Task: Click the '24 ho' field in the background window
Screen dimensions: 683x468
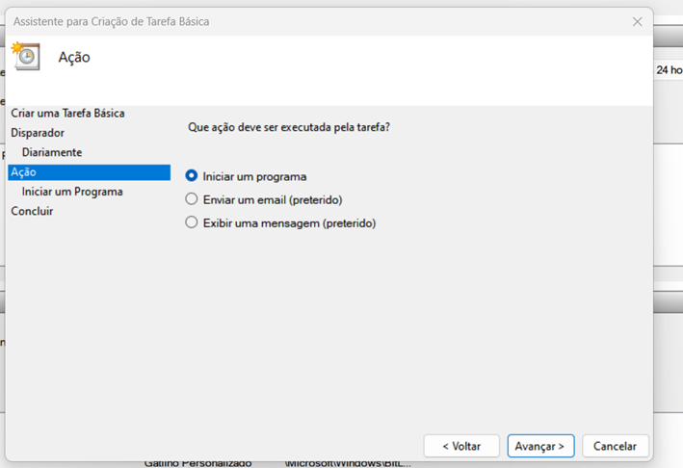Action: (669, 70)
